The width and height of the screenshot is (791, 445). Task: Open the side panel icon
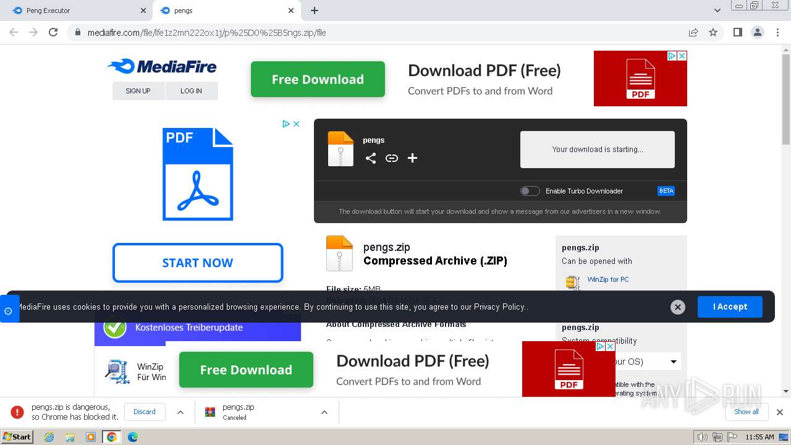tap(737, 32)
